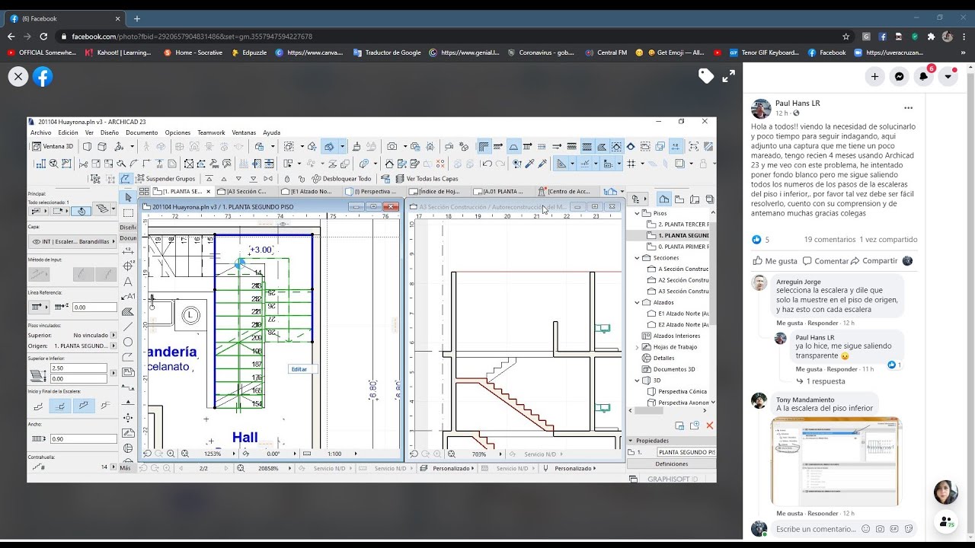Edit the reference line 0.00 offset field
Screen dimensions: 975x548
tap(94, 307)
